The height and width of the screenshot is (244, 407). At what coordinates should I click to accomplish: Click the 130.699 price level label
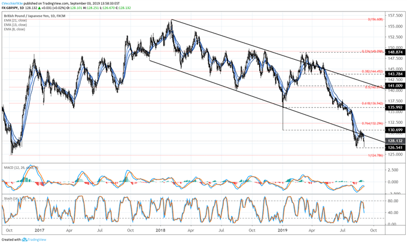(x=395, y=130)
